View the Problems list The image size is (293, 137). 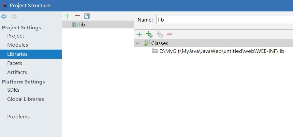coord(18,117)
